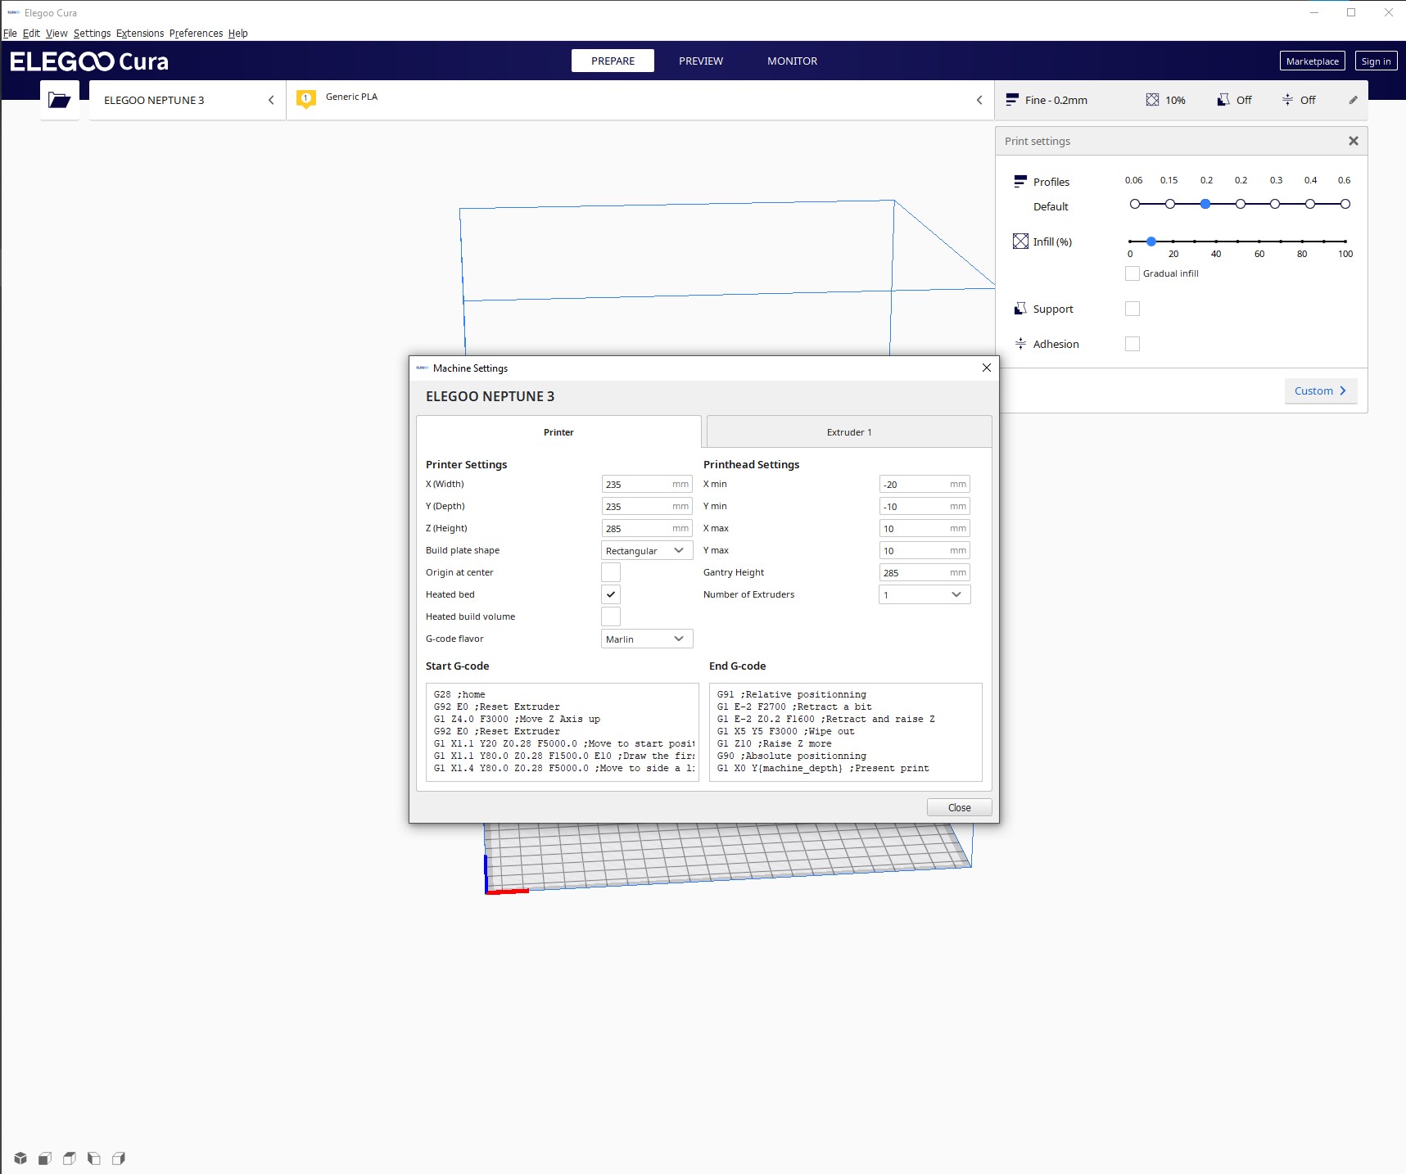The width and height of the screenshot is (1406, 1174).
Task: Click the Y (Depth) input field
Action: (647, 506)
